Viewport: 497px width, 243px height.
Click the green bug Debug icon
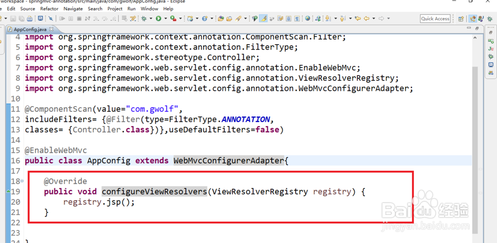[x=144, y=19]
